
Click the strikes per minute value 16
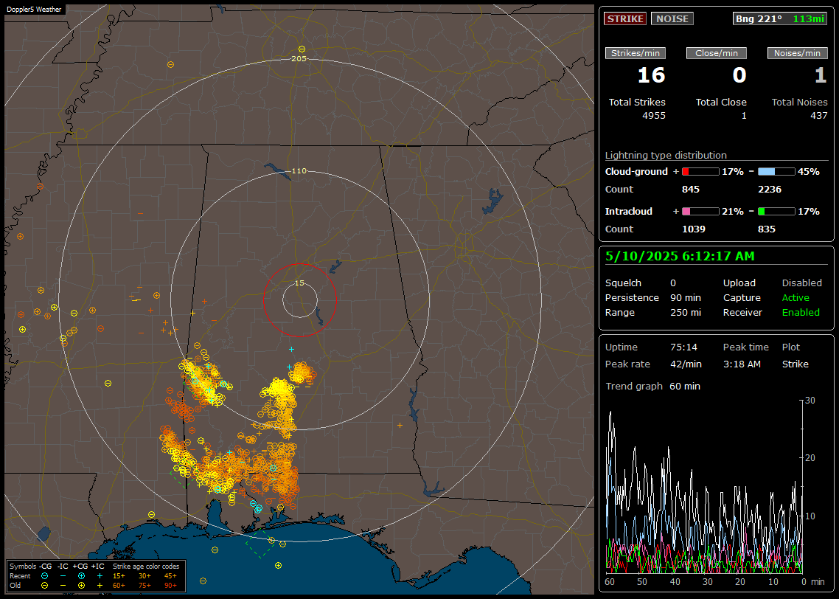click(x=651, y=75)
